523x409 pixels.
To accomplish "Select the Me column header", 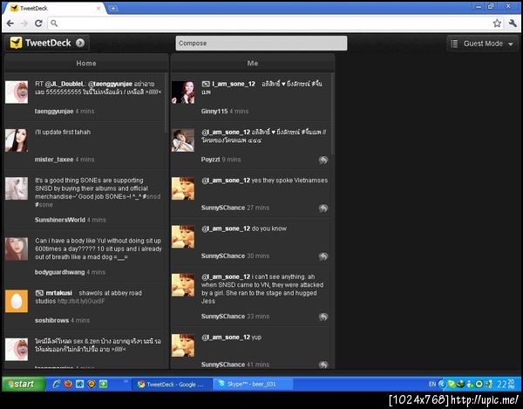I will (x=253, y=63).
